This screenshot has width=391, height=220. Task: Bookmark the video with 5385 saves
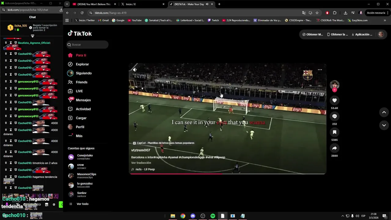click(334, 132)
